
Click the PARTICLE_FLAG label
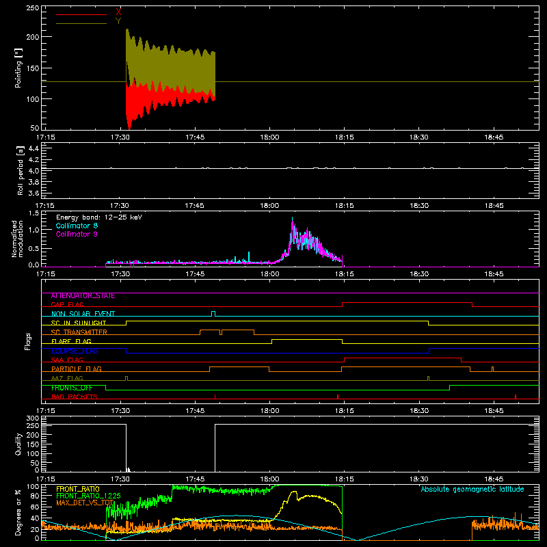coord(77,369)
